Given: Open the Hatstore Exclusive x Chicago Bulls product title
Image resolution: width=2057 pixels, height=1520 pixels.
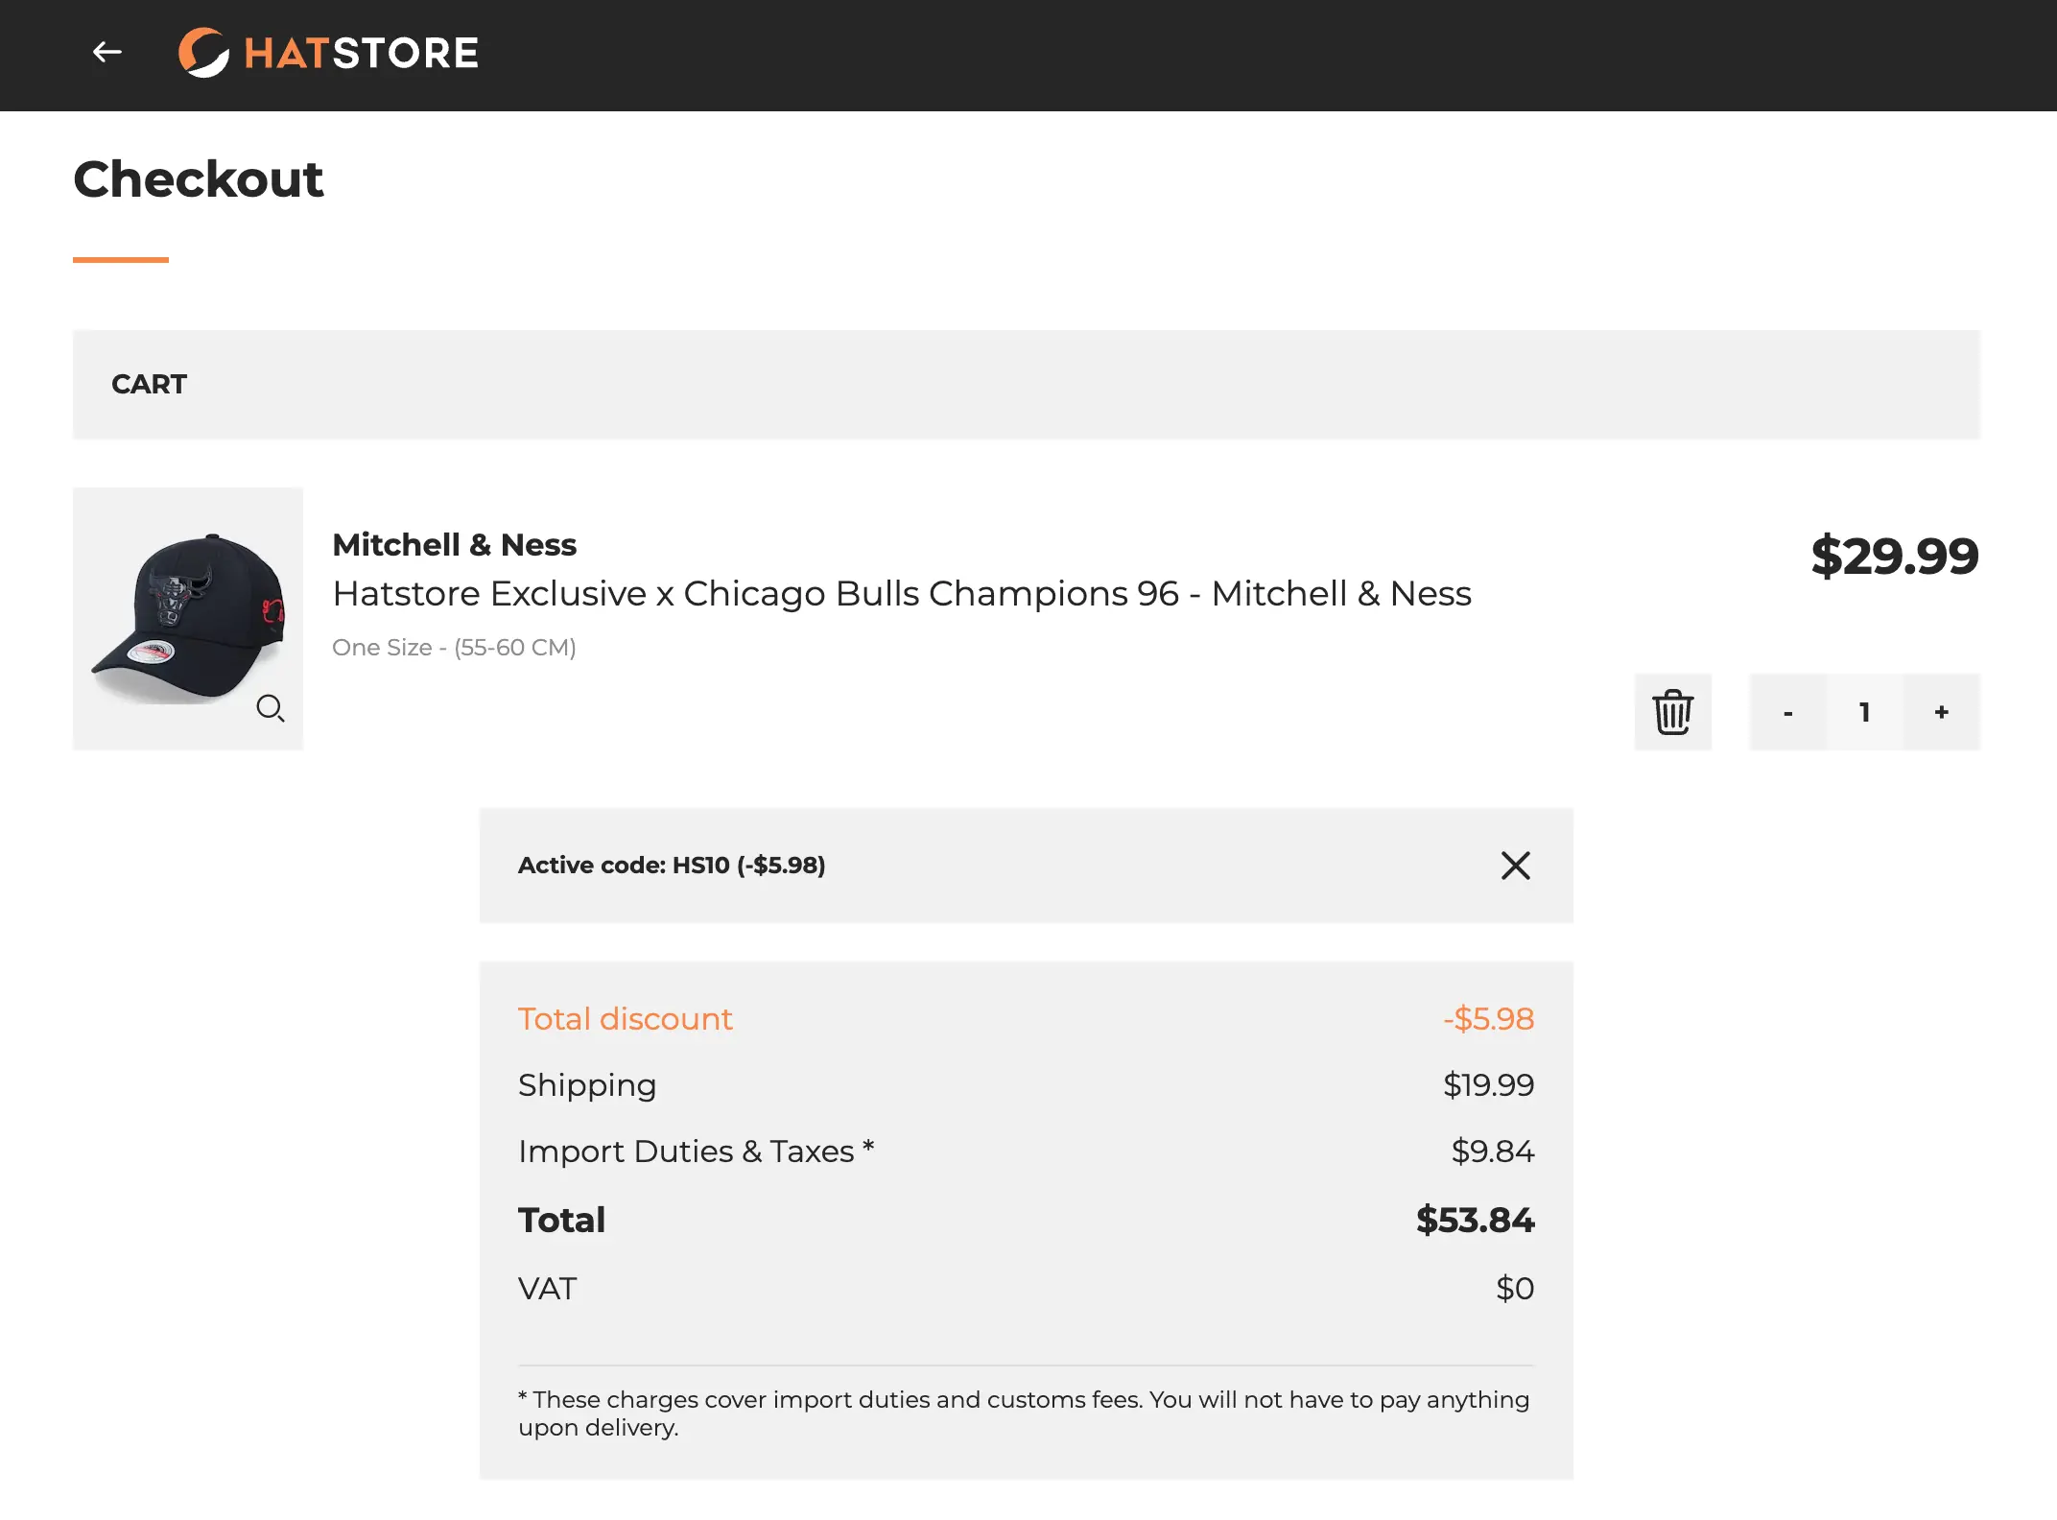Looking at the screenshot, I should [901, 594].
